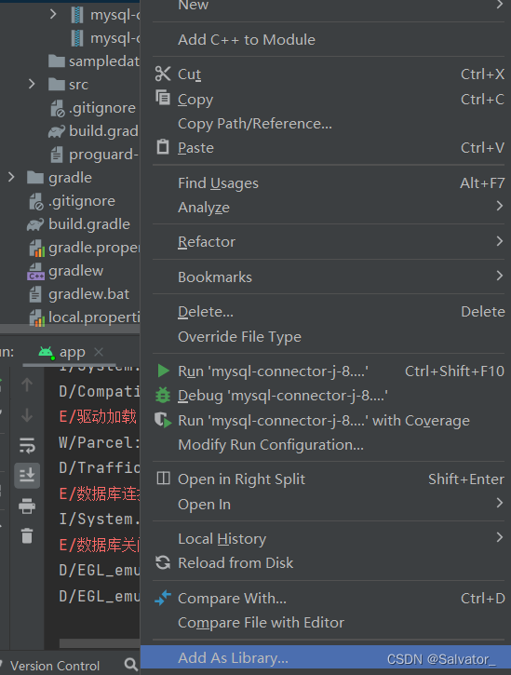The height and width of the screenshot is (675, 511).
Task: Toggle scroll to end in Run console
Action: click(27, 476)
